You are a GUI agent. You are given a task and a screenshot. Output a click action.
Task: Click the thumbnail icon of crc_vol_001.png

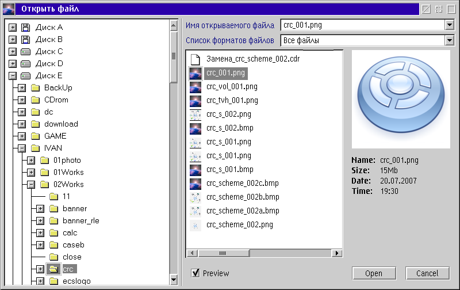click(195, 87)
